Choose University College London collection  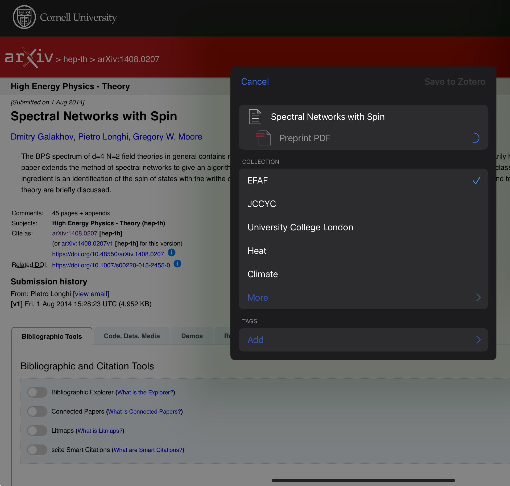pos(363,227)
